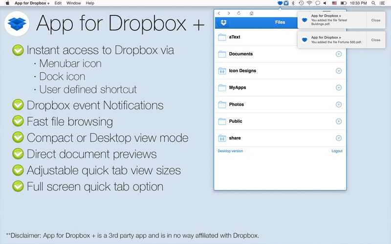Open the App for Dropbox + menu
The image size is (391, 244).
coord(32,3)
